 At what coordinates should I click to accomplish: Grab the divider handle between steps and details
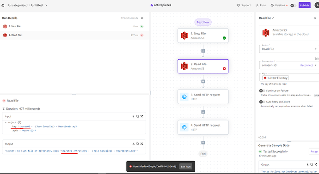74,94
